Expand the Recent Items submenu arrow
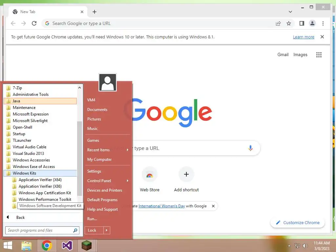336x252 pixels. point(128,150)
